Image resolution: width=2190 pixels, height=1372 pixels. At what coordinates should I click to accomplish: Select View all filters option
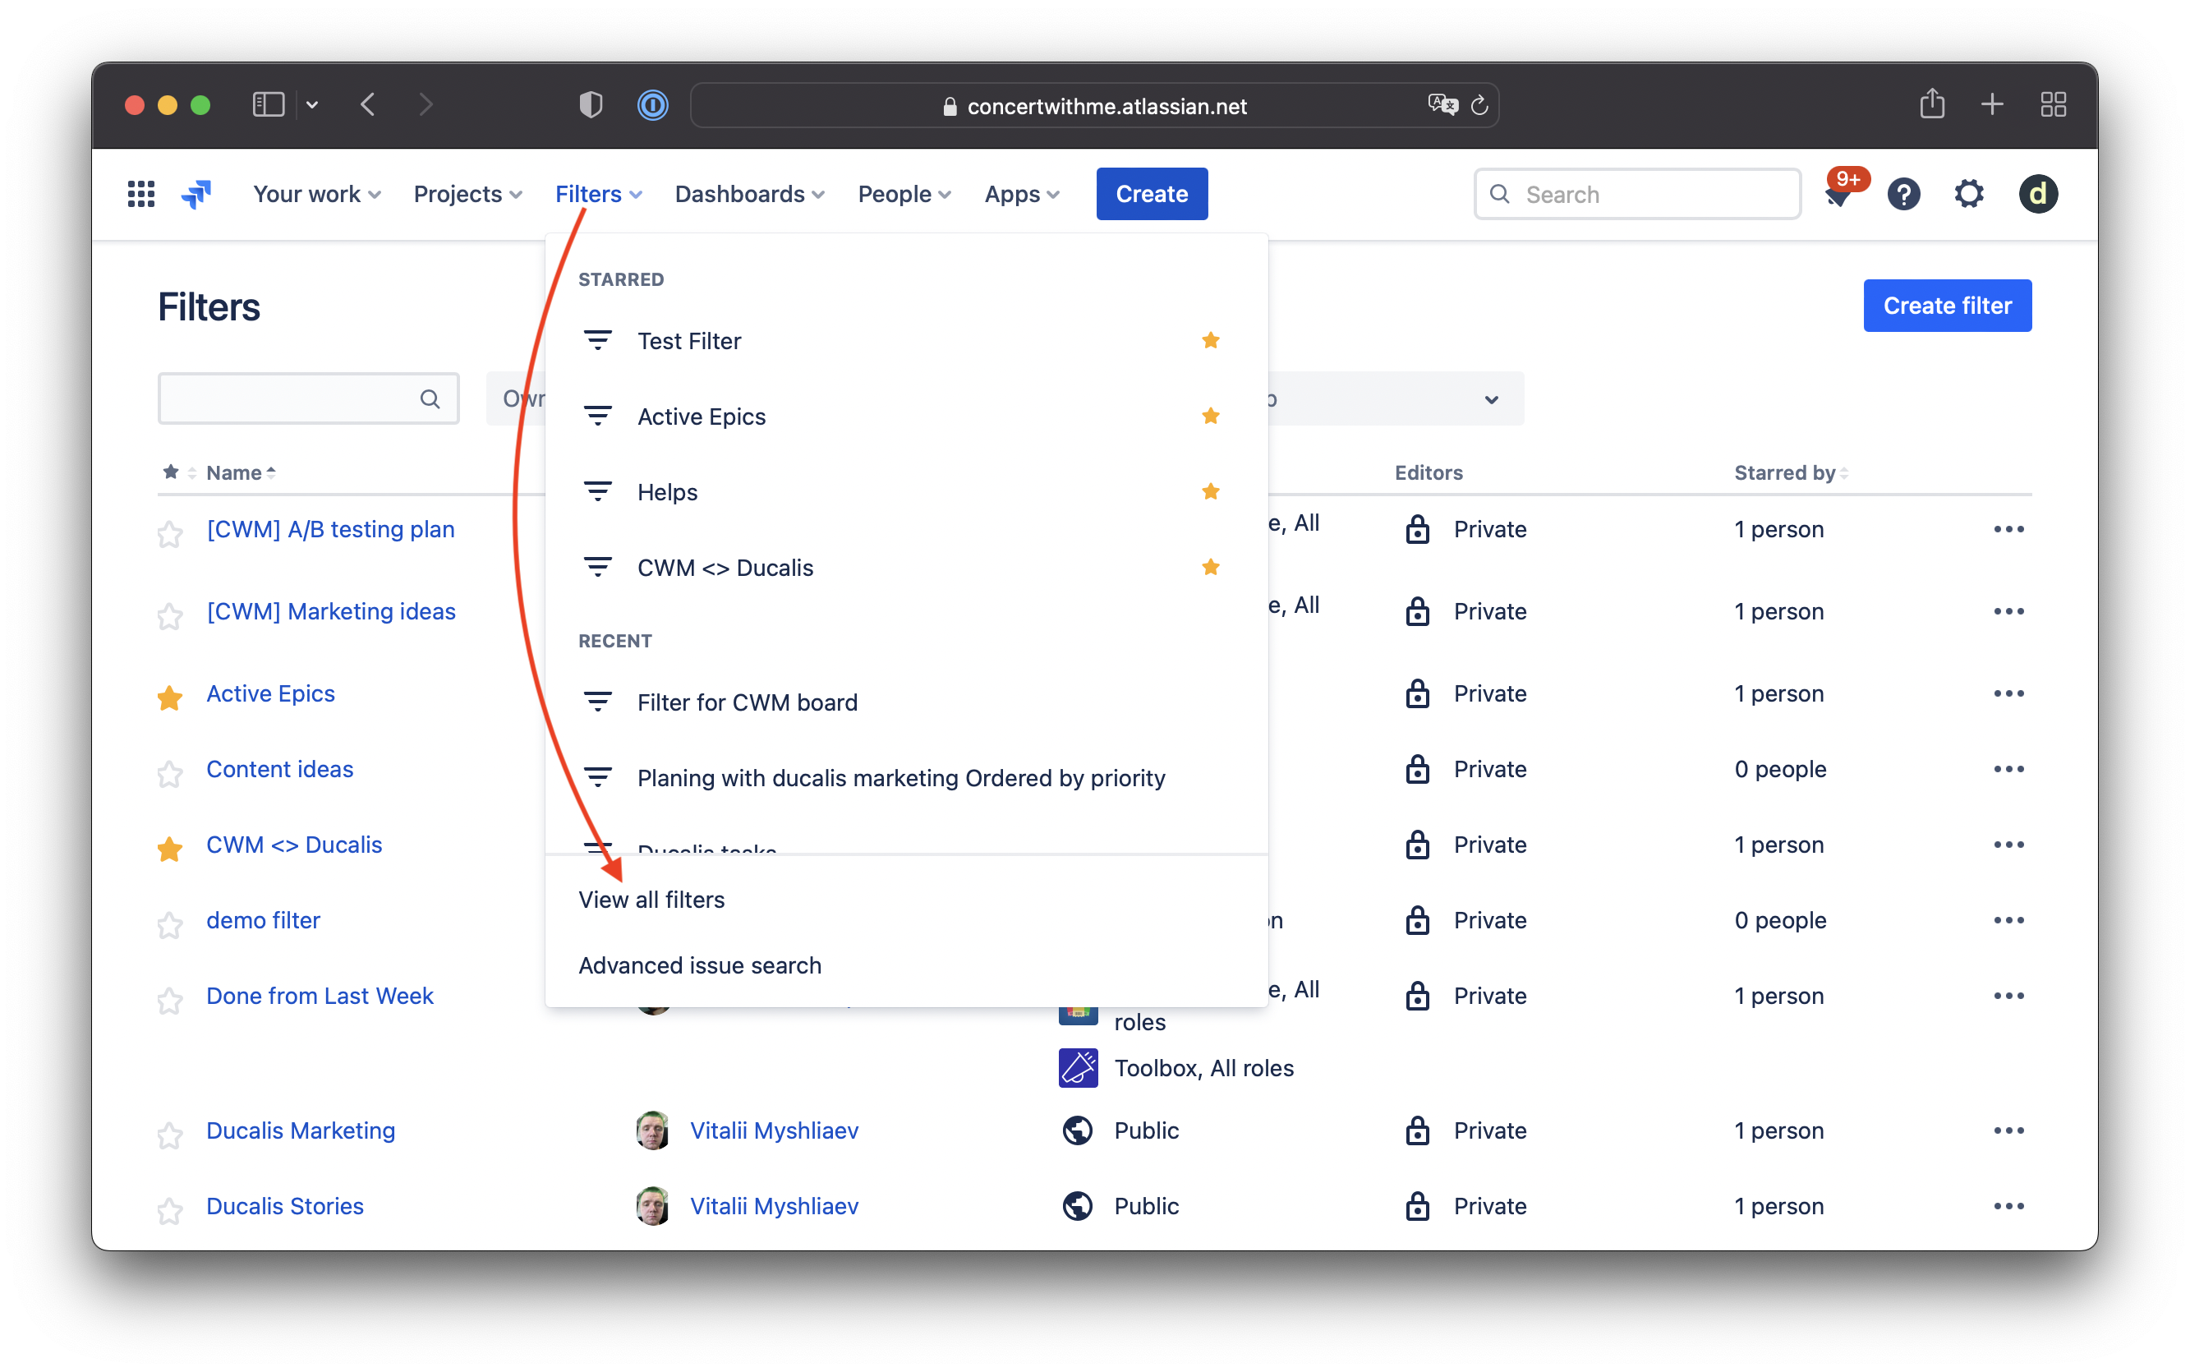651,900
